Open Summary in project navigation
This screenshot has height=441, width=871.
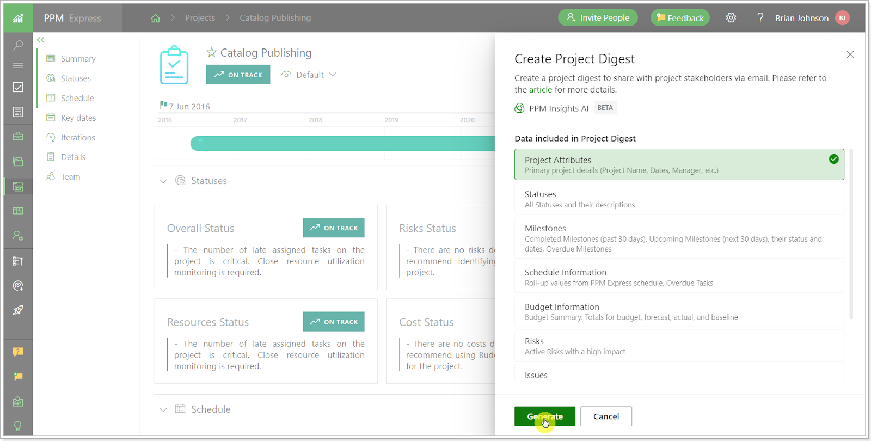[78, 59]
